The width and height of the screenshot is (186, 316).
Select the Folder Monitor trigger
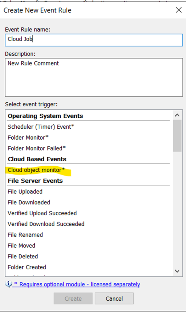click(x=28, y=137)
